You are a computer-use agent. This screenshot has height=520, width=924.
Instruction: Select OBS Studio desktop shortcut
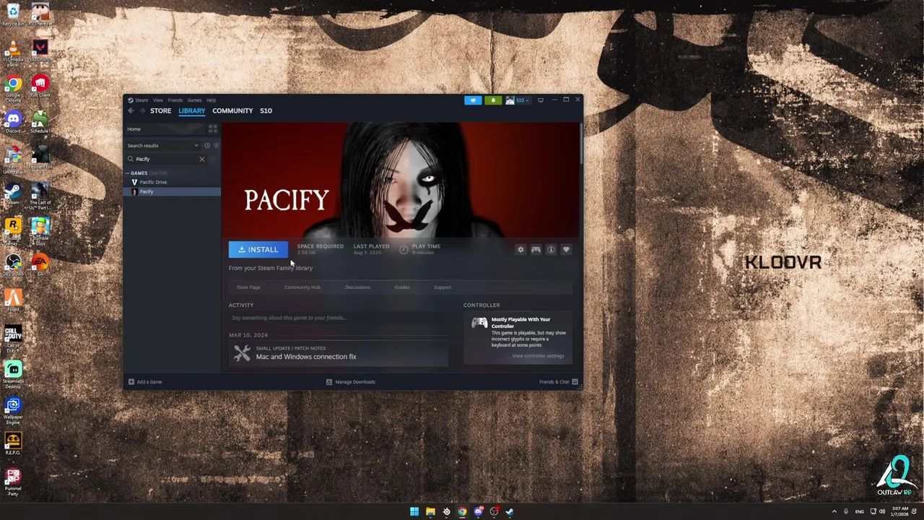(13, 264)
